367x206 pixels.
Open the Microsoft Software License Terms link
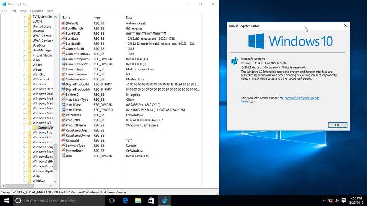302,98
